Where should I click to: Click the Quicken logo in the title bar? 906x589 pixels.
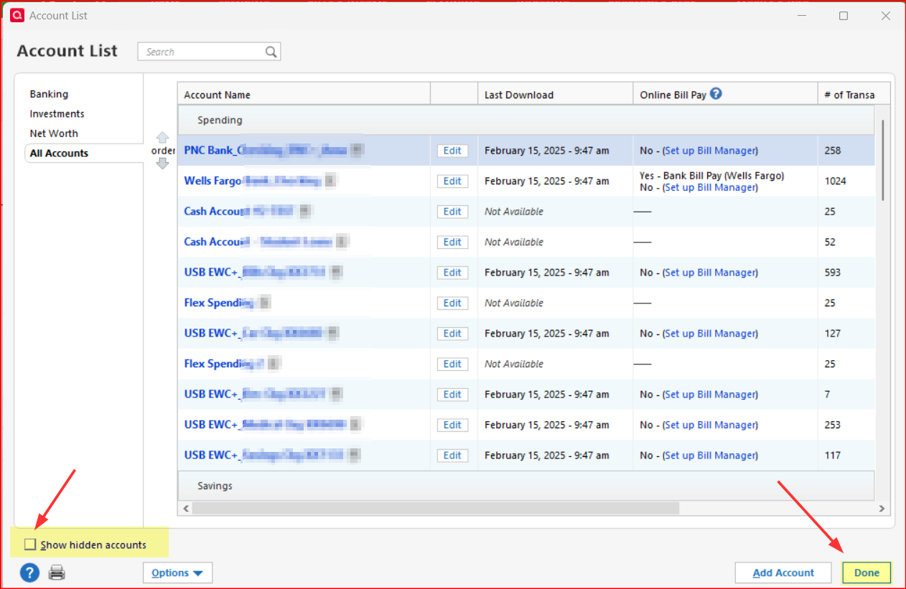(17, 15)
